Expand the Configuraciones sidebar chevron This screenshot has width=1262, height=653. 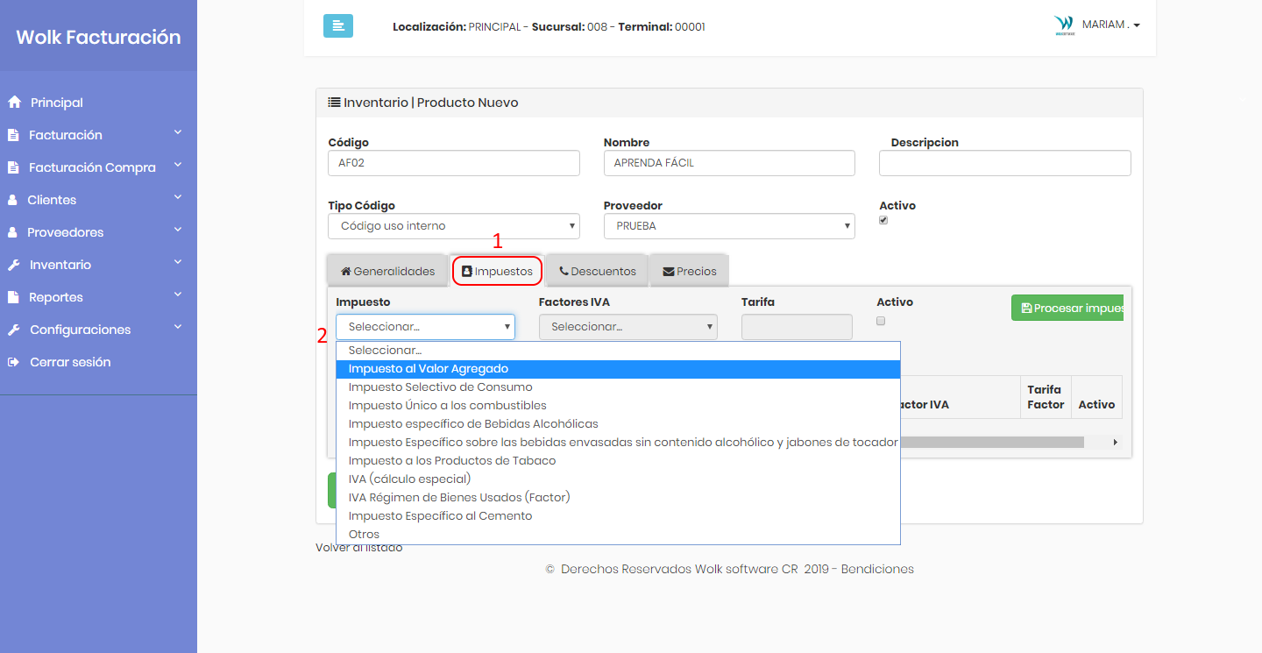click(178, 328)
